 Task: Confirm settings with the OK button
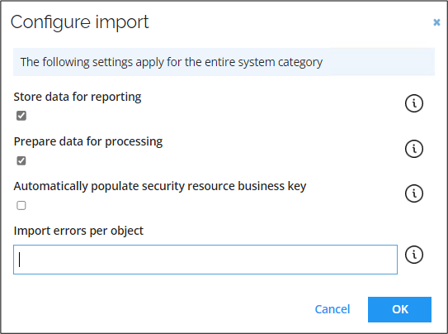[399, 309]
